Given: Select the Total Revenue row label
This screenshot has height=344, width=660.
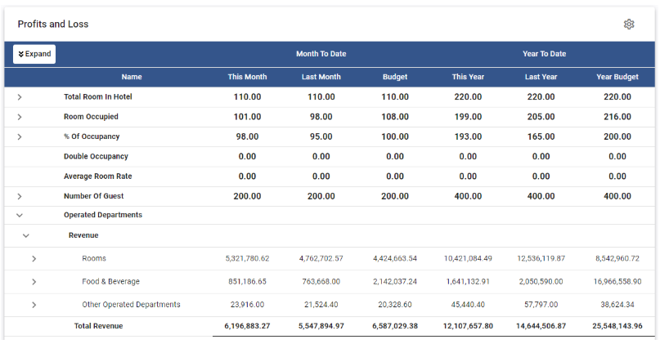Looking at the screenshot, I should [98, 326].
